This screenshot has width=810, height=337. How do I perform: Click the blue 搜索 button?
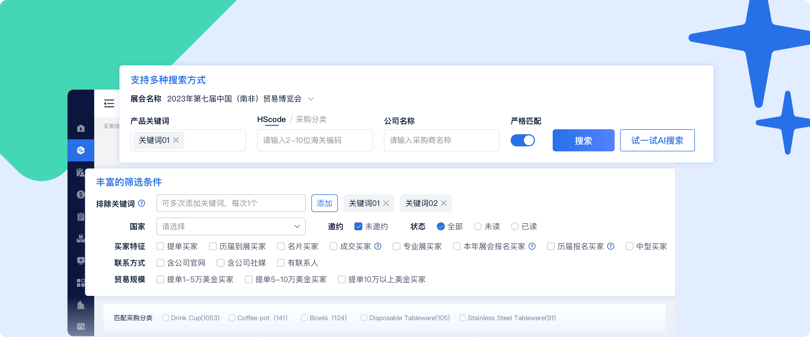tap(583, 140)
